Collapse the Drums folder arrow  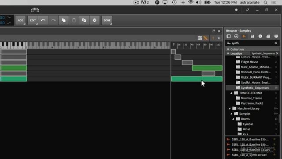(x=233, y=119)
